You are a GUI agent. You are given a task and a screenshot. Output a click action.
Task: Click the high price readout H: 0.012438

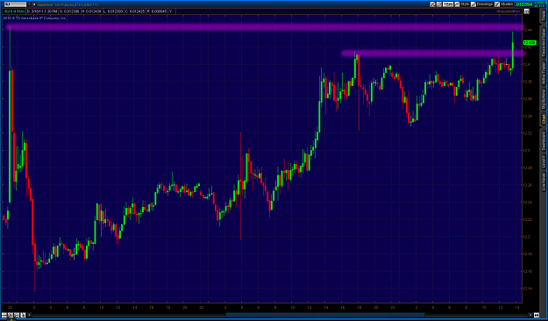click(x=91, y=11)
